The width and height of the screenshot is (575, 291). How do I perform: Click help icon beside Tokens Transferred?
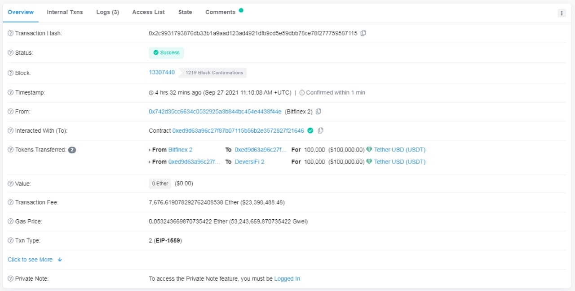coord(11,150)
